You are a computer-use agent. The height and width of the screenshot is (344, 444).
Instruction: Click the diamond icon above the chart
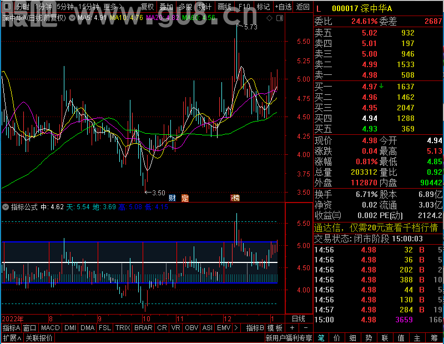[269, 18]
